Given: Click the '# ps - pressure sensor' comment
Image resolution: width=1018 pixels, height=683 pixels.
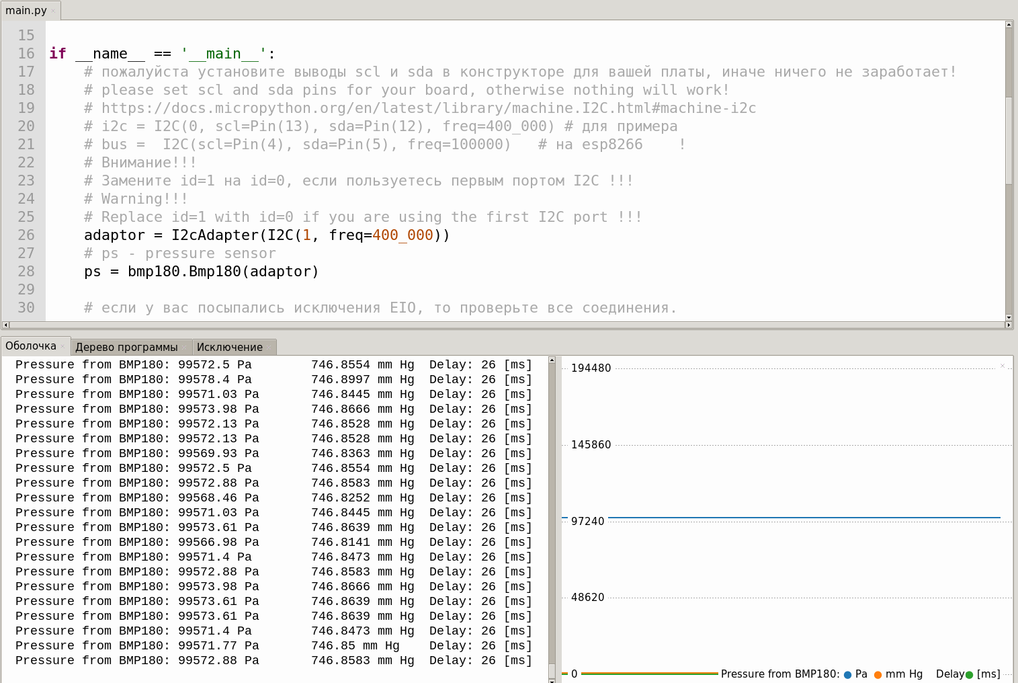Looking at the screenshot, I should click(x=180, y=253).
